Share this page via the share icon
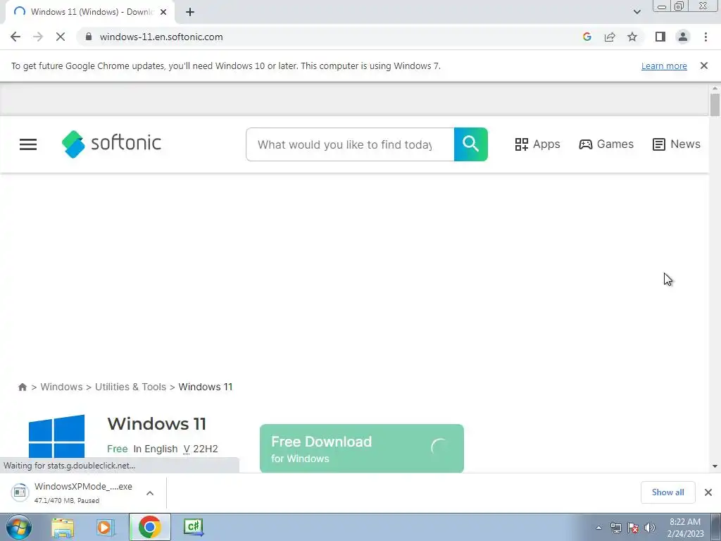The height and width of the screenshot is (541, 721). click(610, 37)
